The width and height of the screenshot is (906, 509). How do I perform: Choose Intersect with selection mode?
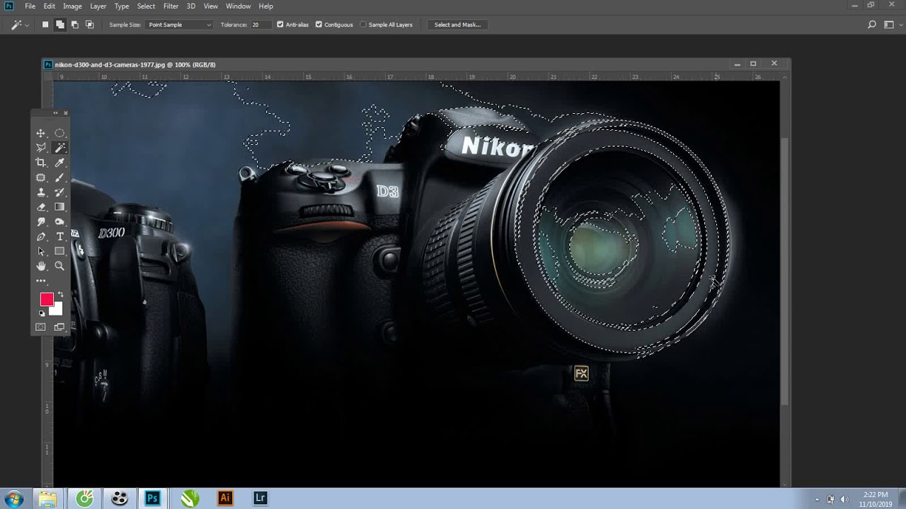click(90, 25)
